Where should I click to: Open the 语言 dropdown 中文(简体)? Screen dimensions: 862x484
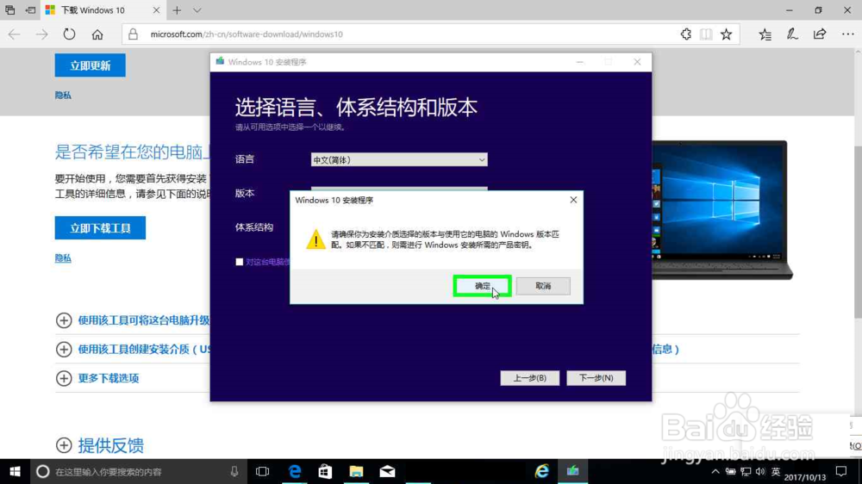(x=399, y=160)
